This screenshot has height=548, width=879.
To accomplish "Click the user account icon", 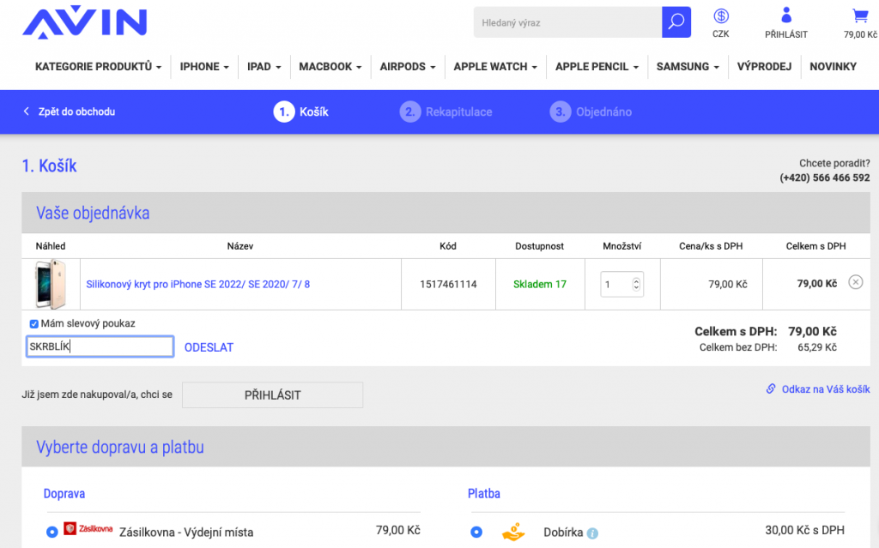I will click(786, 15).
